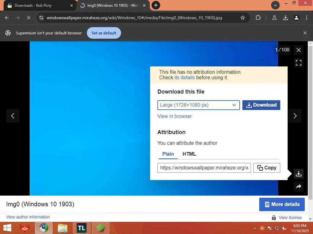The height and width of the screenshot is (234, 313).
Task: Click the blue Download button
Action: click(261, 105)
